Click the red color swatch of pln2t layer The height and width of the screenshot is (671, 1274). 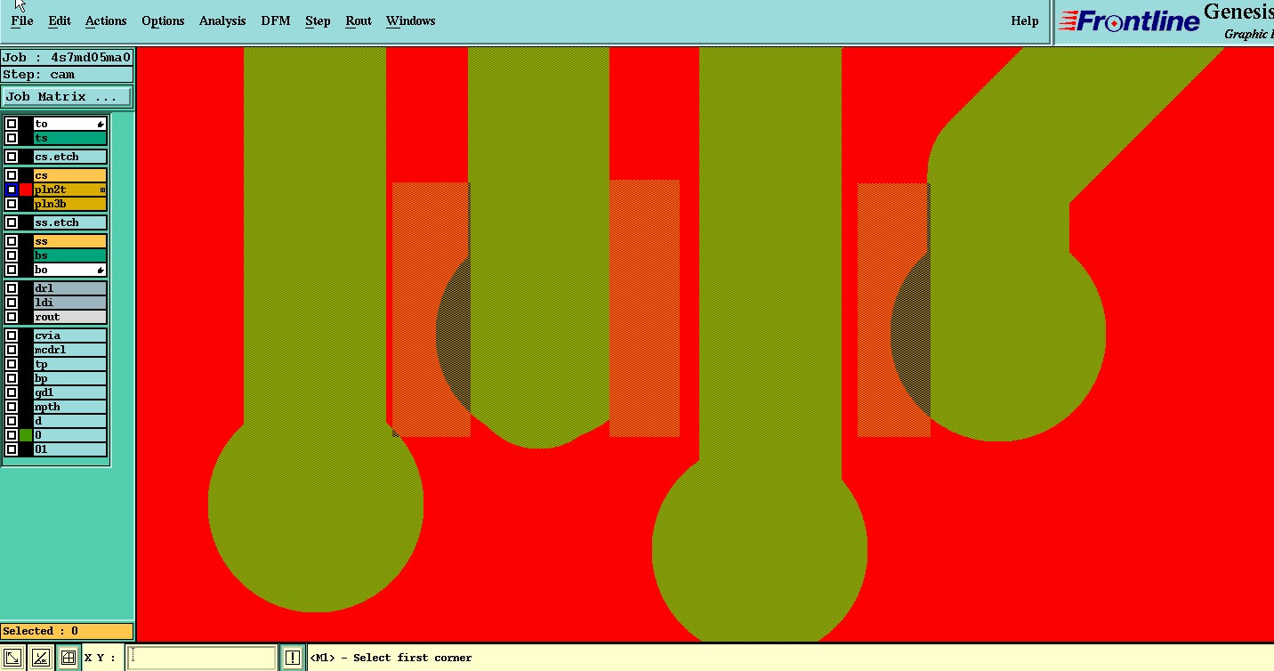[26, 190]
